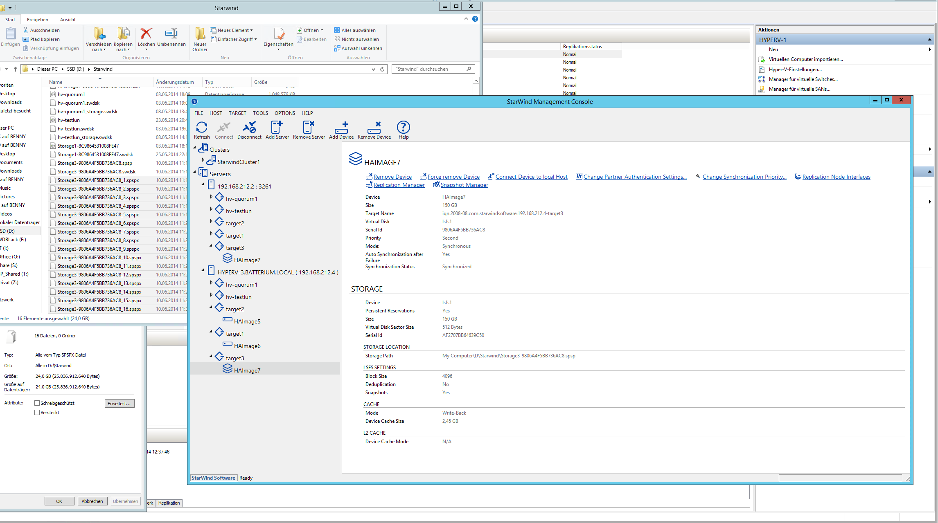Open OPTIONS menu in StarWind console
The height and width of the screenshot is (523, 938).
click(x=285, y=113)
